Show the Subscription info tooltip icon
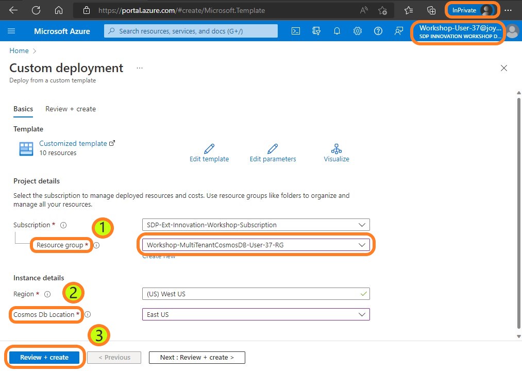 [x=63, y=225]
